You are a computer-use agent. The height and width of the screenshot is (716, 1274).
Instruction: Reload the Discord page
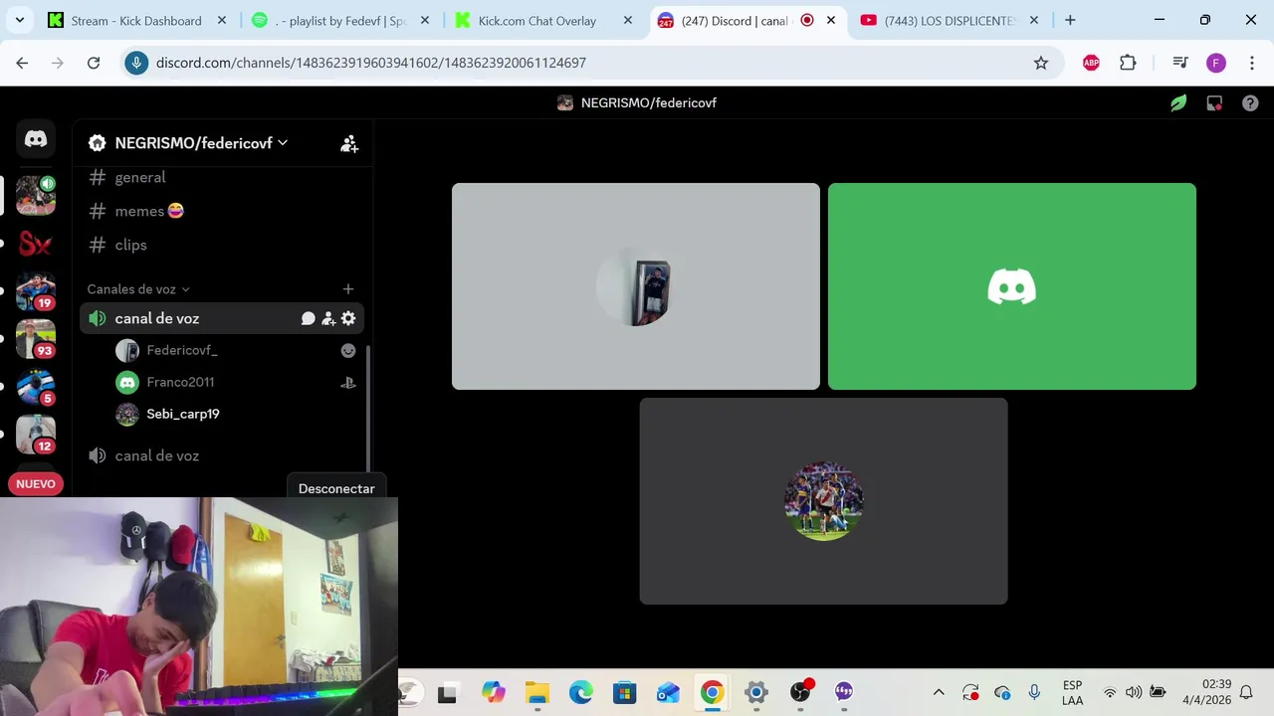point(94,63)
